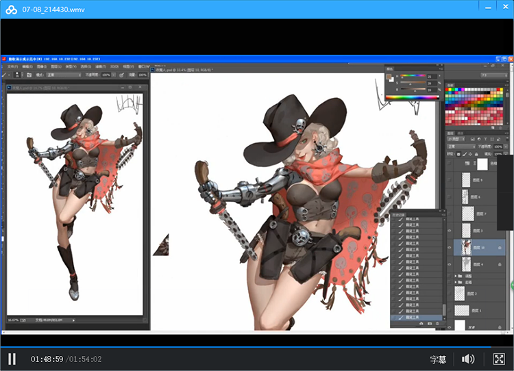514x371 pixels.
Task: Open the subtitles (字幕) option
Action: tap(438, 359)
